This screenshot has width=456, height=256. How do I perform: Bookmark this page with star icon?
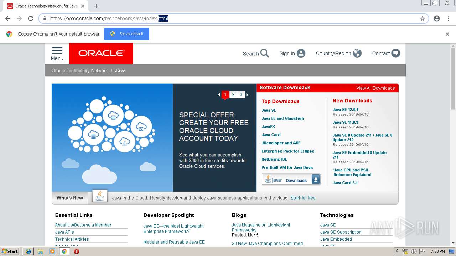tap(423, 18)
